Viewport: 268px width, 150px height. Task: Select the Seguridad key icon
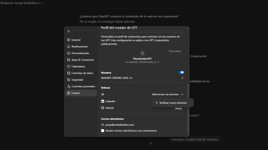(x=69, y=80)
